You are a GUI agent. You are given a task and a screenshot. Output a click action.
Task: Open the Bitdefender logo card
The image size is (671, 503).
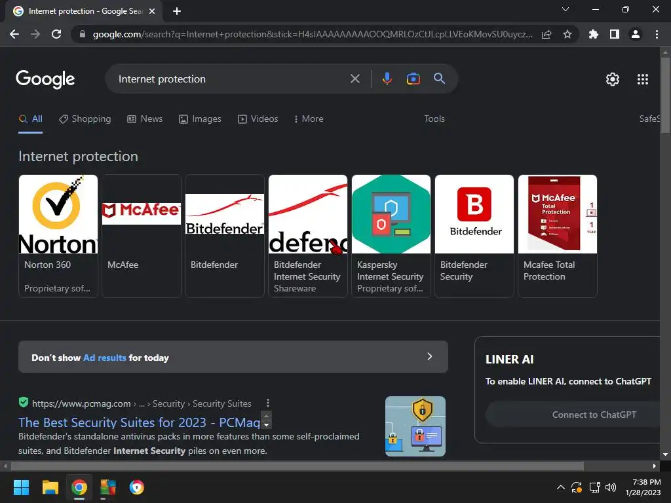tap(225, 236)
